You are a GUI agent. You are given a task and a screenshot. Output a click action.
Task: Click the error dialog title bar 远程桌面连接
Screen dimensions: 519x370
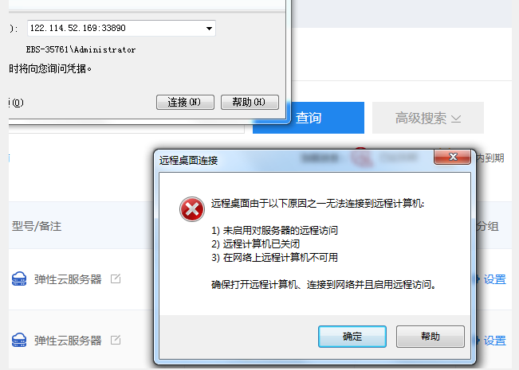tap(189, 161)
